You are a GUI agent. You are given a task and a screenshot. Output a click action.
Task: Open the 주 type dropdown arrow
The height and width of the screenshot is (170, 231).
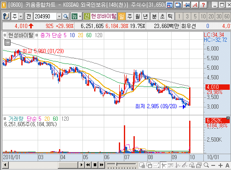coord(21,16)
